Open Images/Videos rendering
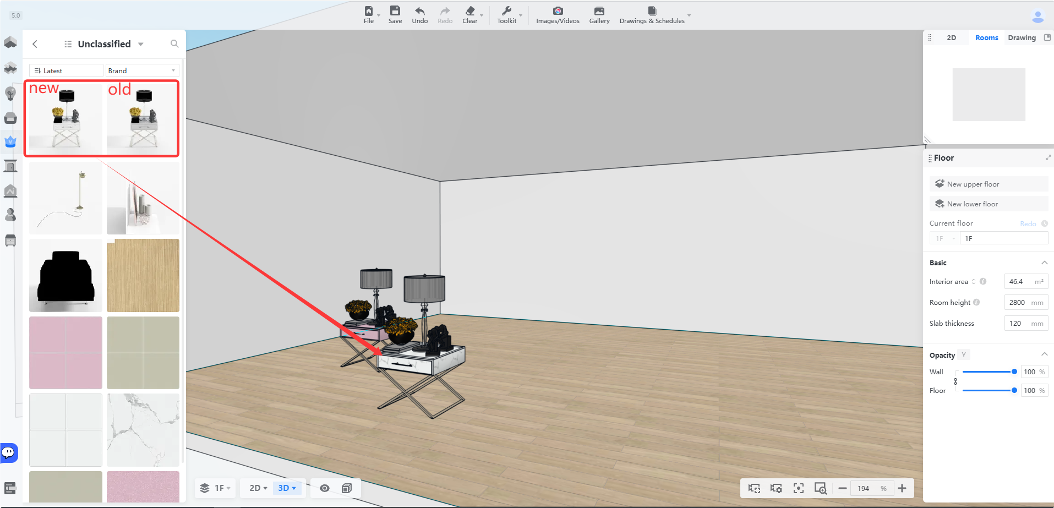 click(x=558, y=15)
